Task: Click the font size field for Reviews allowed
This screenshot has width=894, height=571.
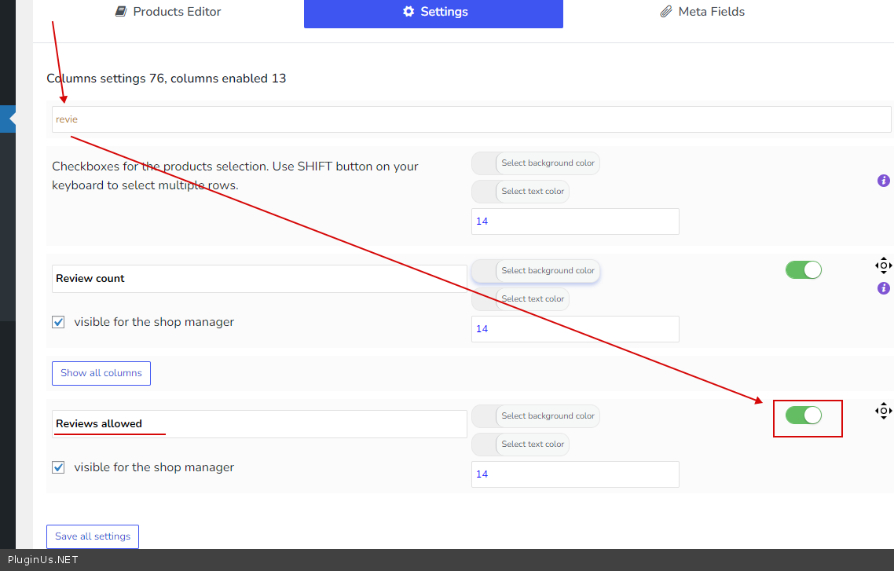Action: click(x=575, y=474)
